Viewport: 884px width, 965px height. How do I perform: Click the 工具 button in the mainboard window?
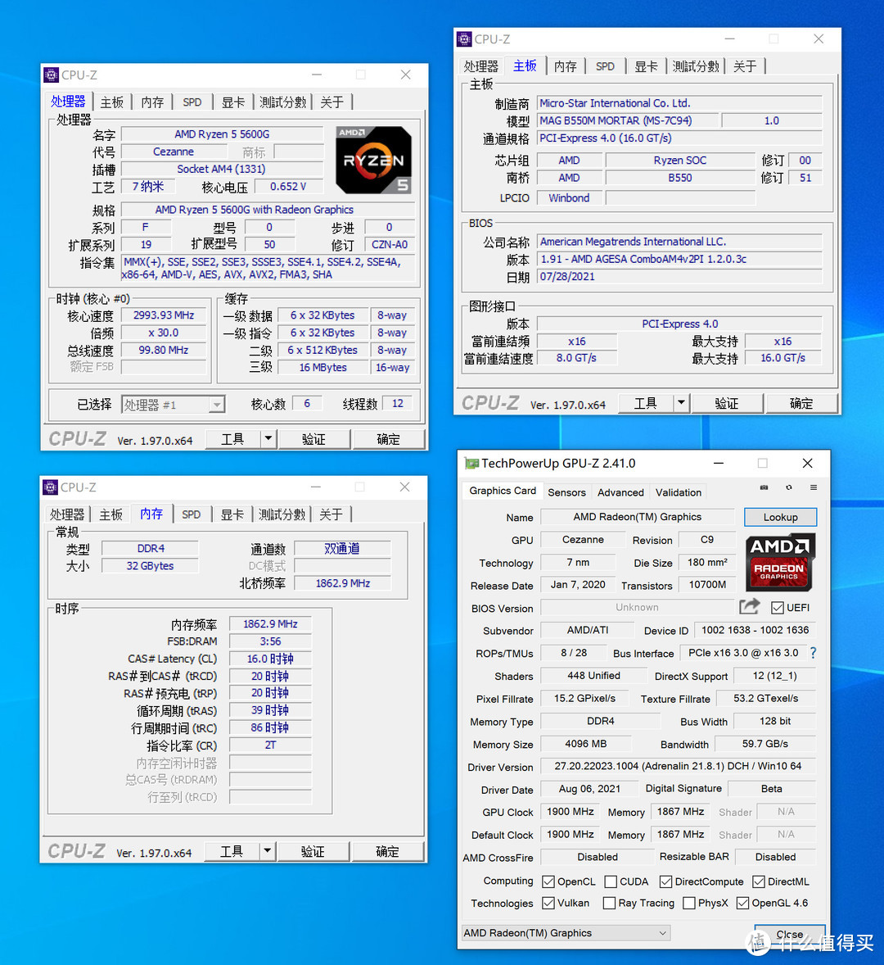[646, 403]
